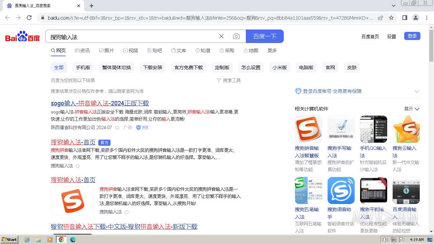Open 搜狗云输入法 star icon

click(406, 129)
